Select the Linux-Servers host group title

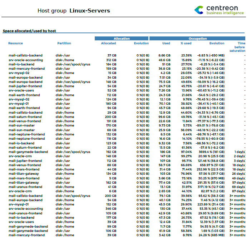click(x=89, y=11)
